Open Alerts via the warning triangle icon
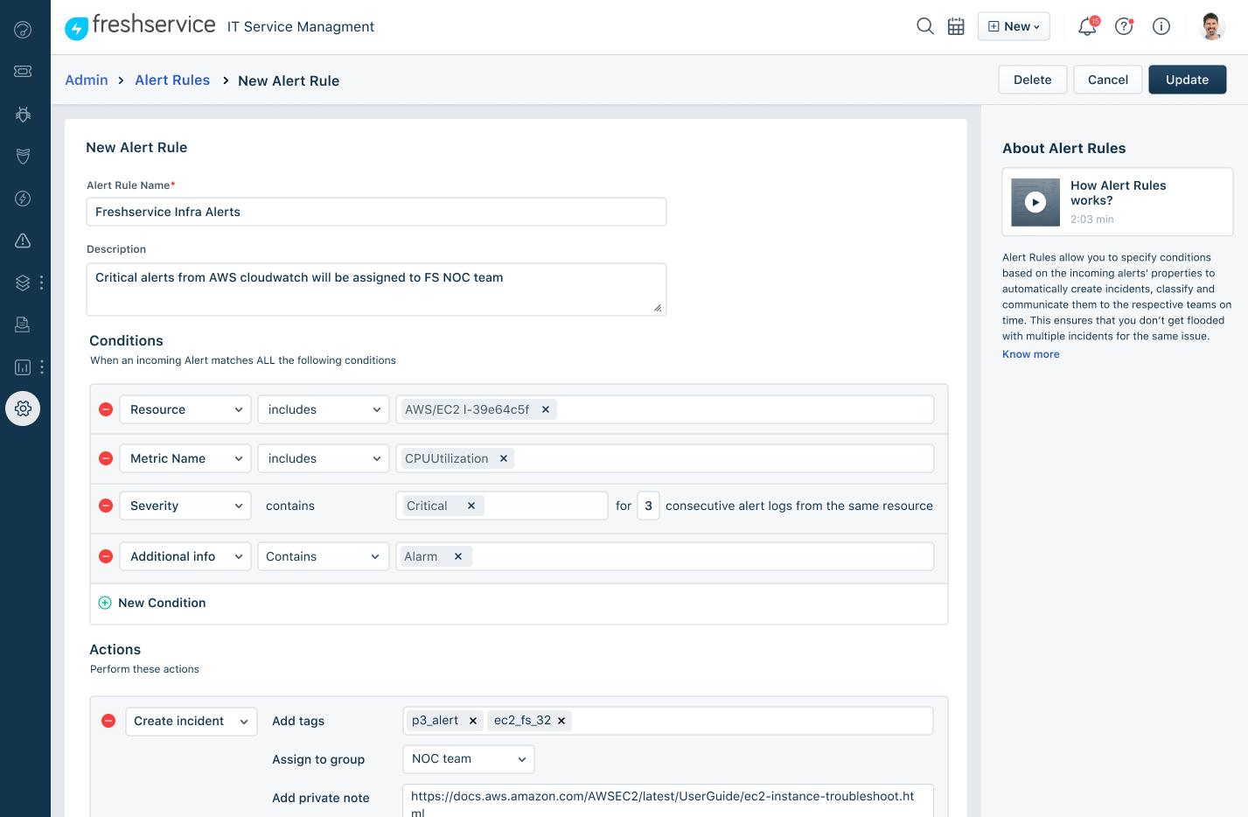 click(23, 241)
